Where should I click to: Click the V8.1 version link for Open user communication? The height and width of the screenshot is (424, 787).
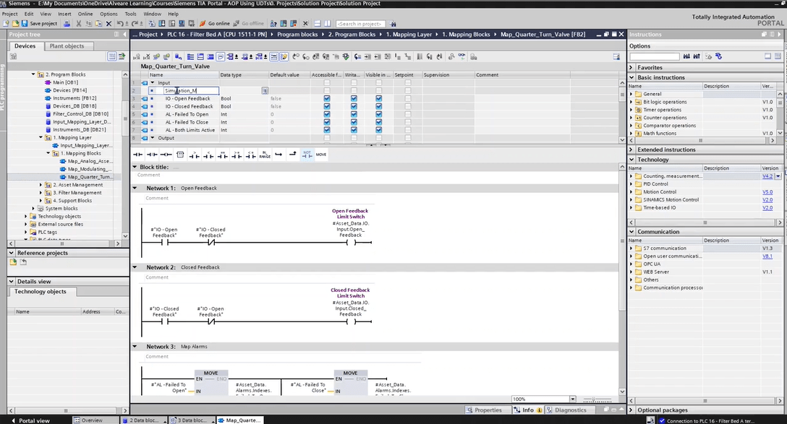tap(767, 256)
